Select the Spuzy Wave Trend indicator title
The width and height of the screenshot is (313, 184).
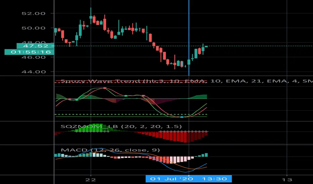[186, 81]
